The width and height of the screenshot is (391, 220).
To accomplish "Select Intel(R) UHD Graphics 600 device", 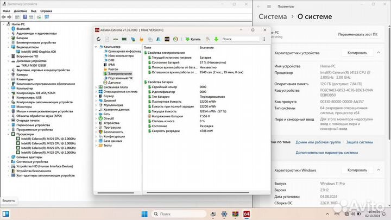I will (x=42, y=52).
